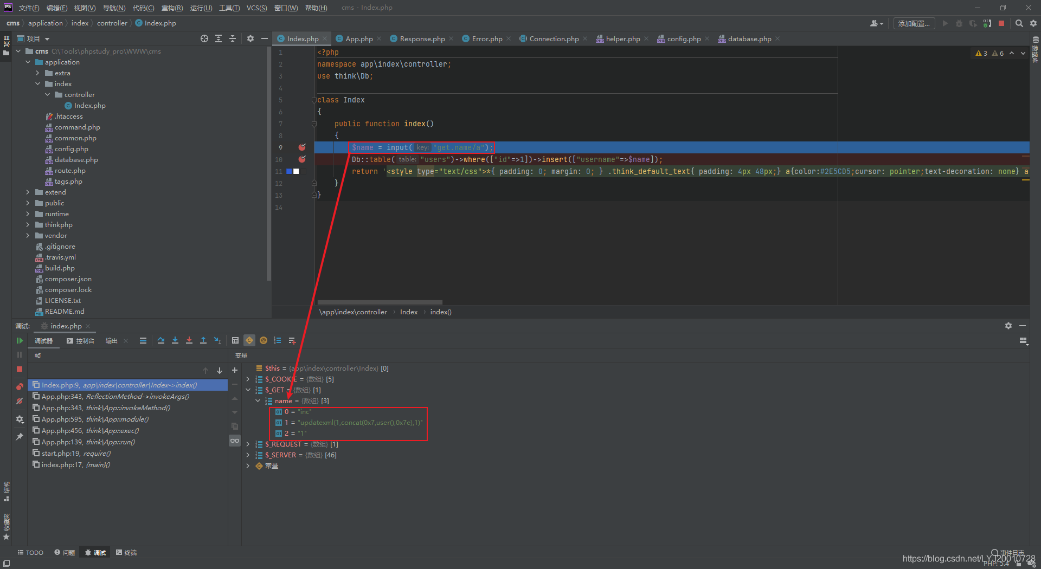Click the View Breakpoints double-red-dot icon
Image resolution: width=1041 pixels, height=569 pixels.
click(20, 386)
